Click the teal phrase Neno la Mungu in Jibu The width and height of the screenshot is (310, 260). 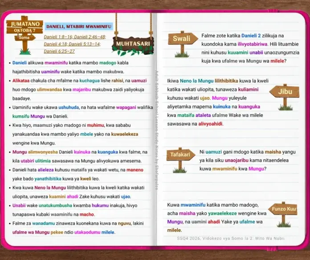[x=196, y=81]
